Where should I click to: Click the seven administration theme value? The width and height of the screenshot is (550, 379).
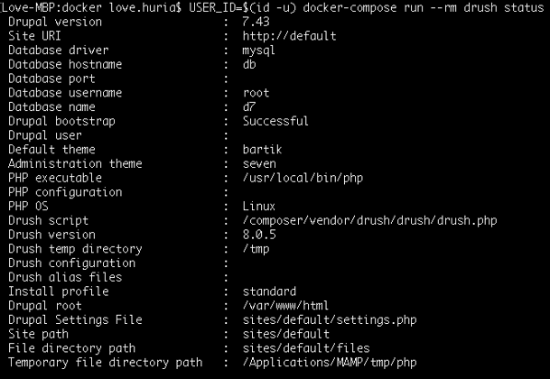coord(259,163)
